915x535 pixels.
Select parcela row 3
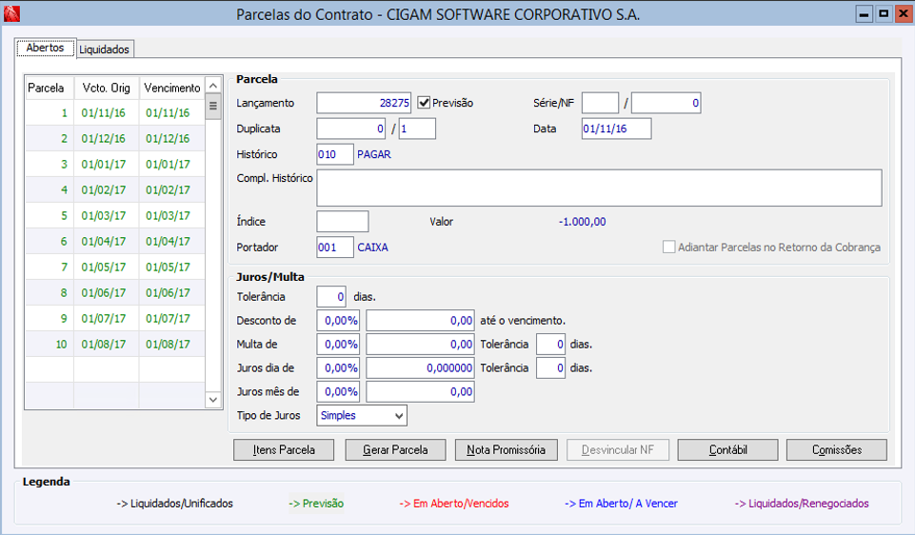[x=115, y=164]
